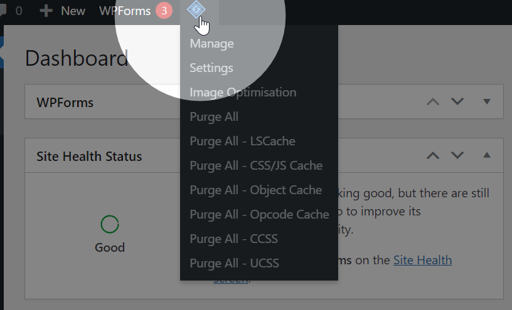Screen dimensions: 512x310
Task: Move Site Health Status widget up
Action: (x=433, y=155)
